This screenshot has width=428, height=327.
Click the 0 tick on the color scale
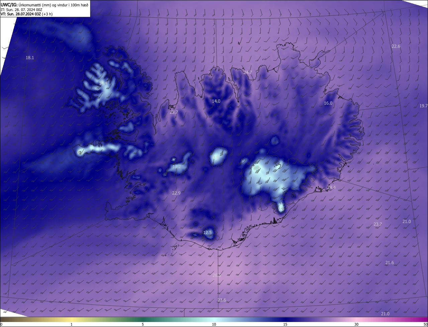(x=1, y=324)
